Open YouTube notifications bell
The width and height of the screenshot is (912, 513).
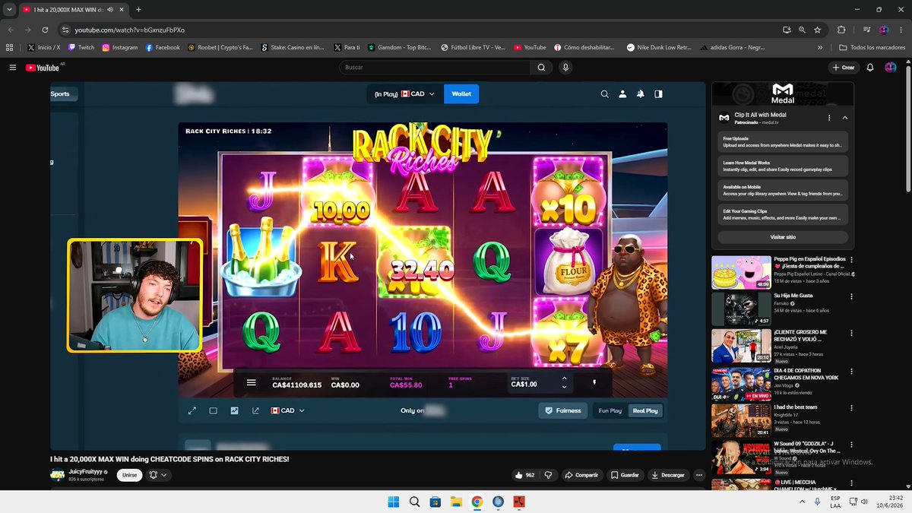tap(870, 68)
